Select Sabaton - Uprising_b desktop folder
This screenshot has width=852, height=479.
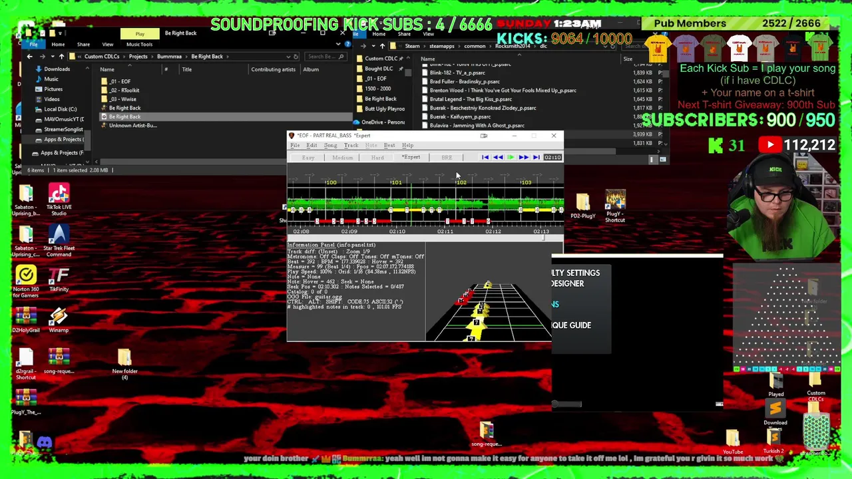click(x=26, y=200)
